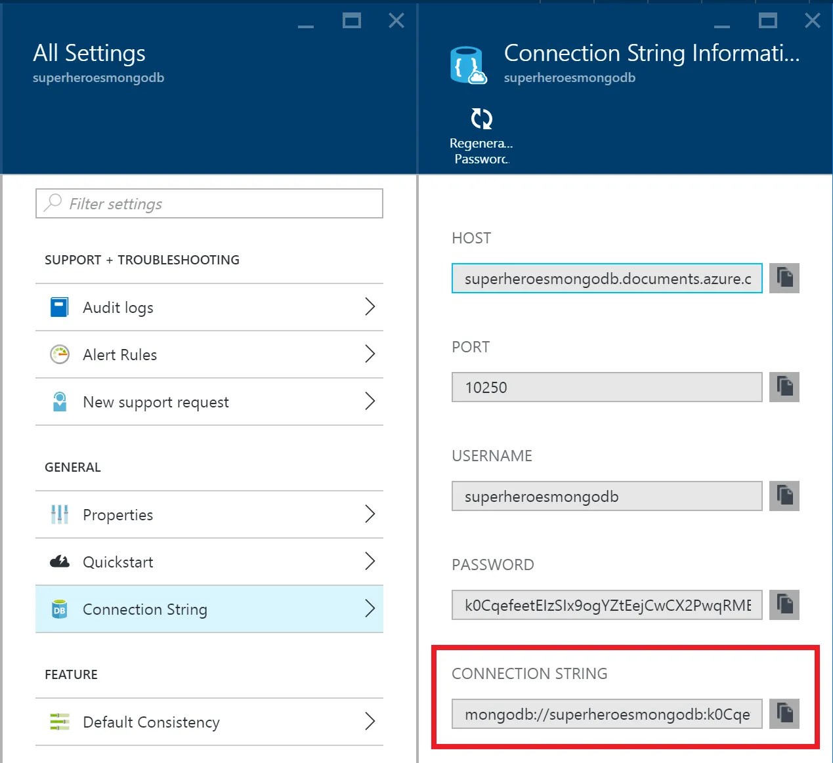The width and height of the screenshot is (833, 763).
Task: Click inside the PORT field showing 10250
Action: (x=607, y=387)
